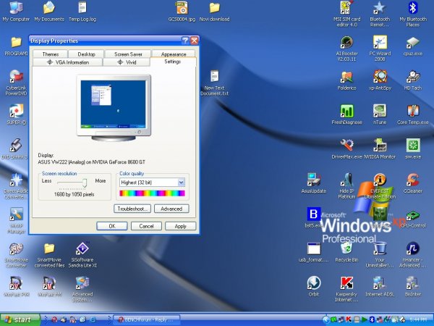Cancel the Display Properties dialog
434x326 pixels.
click(x=146, y=226)
